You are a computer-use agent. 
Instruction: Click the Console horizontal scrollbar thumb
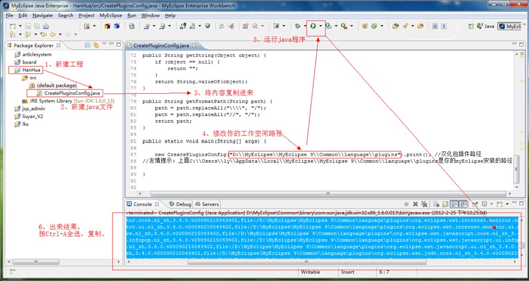(306, 261)
